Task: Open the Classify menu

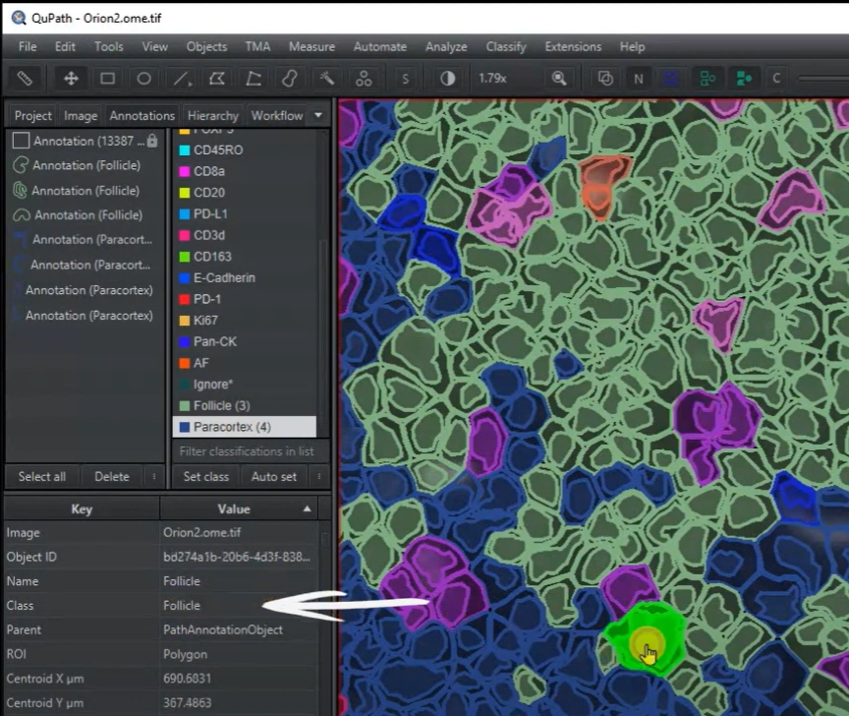Action: pyautogui.click(x=506, y=46)
